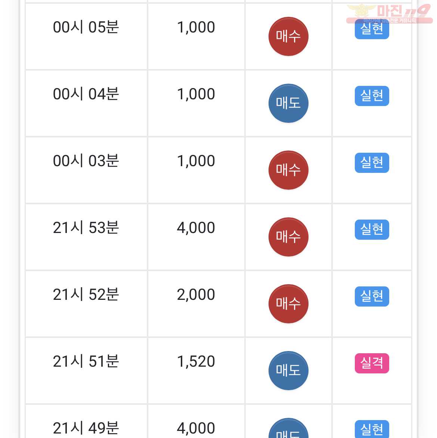Screen dimensions: 437x438
Task: Click the 실현 badge for 00시 04분
Action: click(372, 96)
